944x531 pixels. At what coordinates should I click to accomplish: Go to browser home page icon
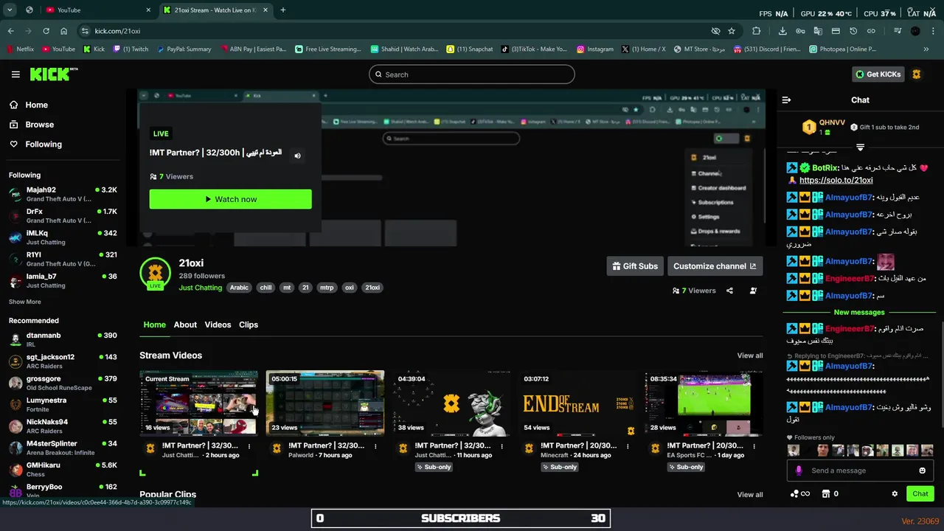click(x=64, y=31)
